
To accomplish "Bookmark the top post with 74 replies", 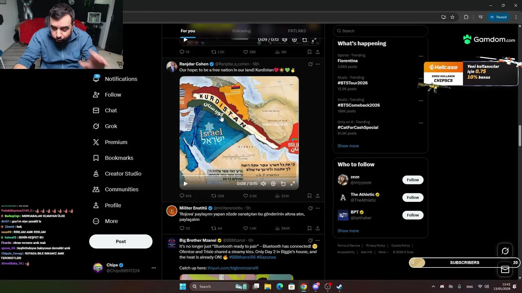I will tap(310, 52).
